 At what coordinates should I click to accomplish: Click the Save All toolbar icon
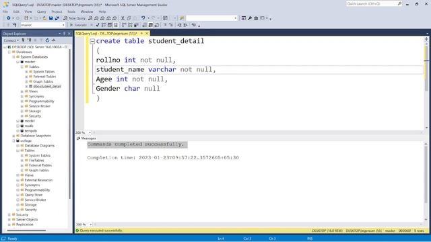pos(57,18)
